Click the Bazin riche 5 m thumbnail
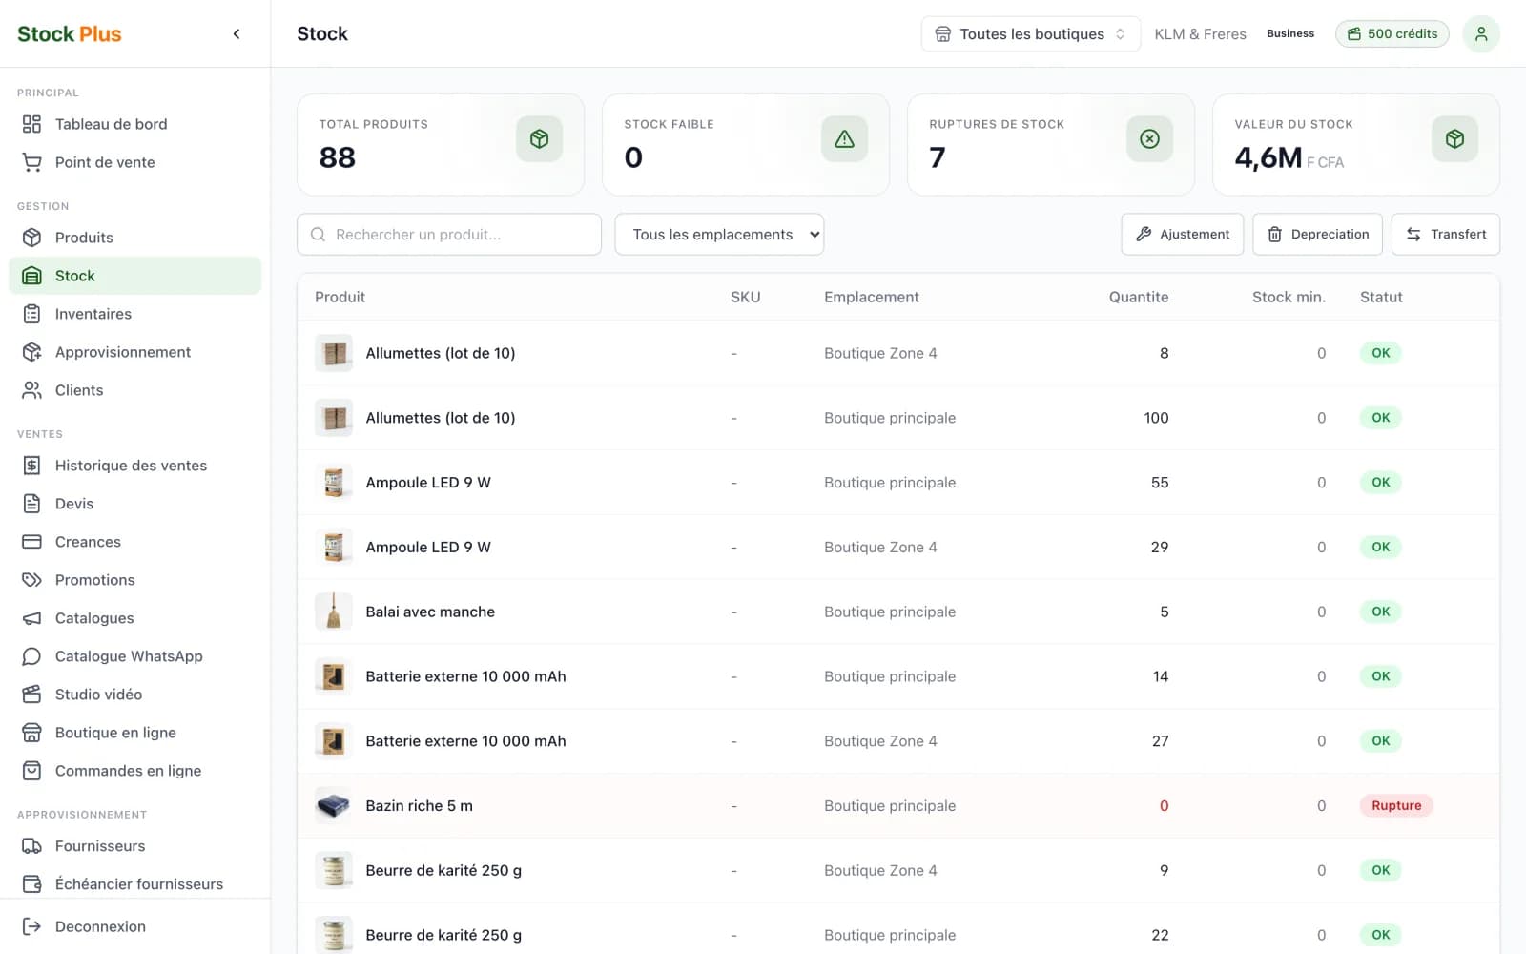 point(334,806)
